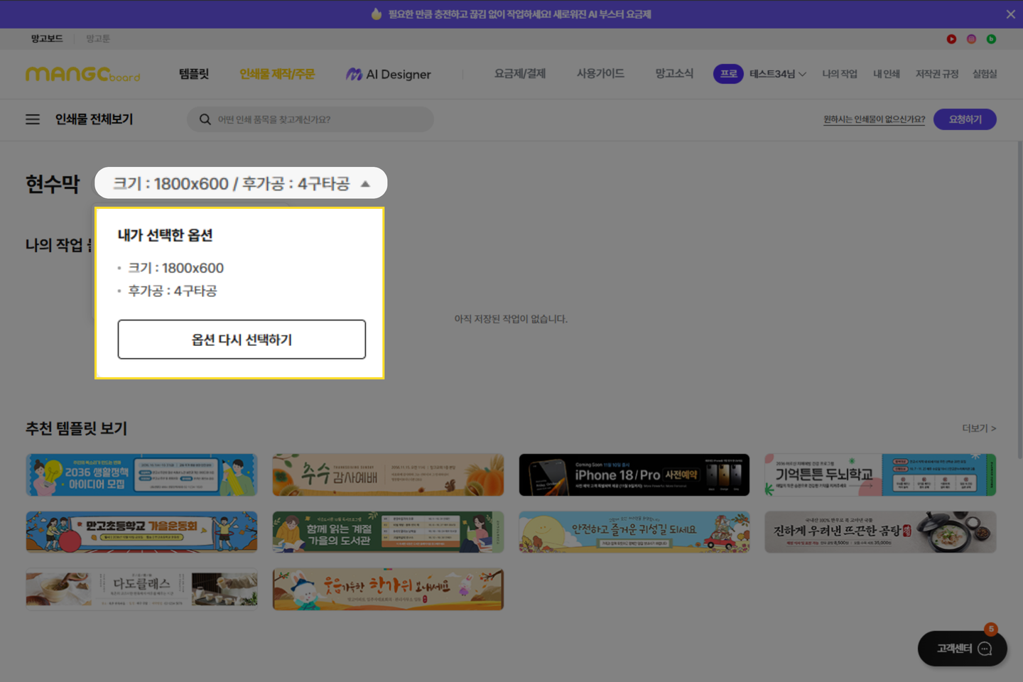Open the 다도클래스 banner template

point(141,589)
